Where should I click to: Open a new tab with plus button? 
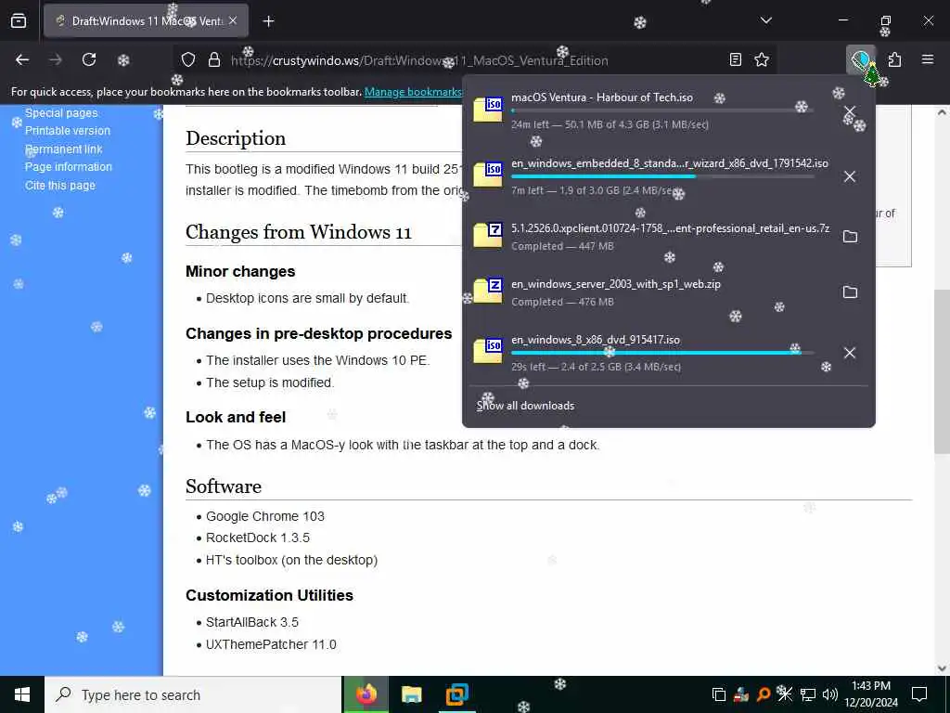(268, 21)
